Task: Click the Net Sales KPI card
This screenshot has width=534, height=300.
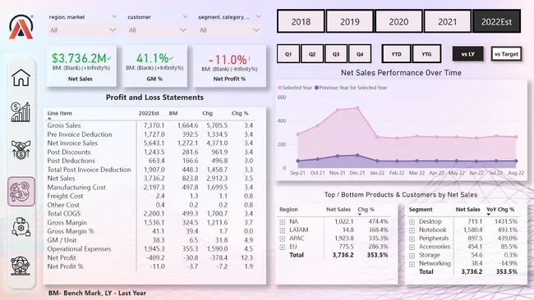Action: (81, 66)
